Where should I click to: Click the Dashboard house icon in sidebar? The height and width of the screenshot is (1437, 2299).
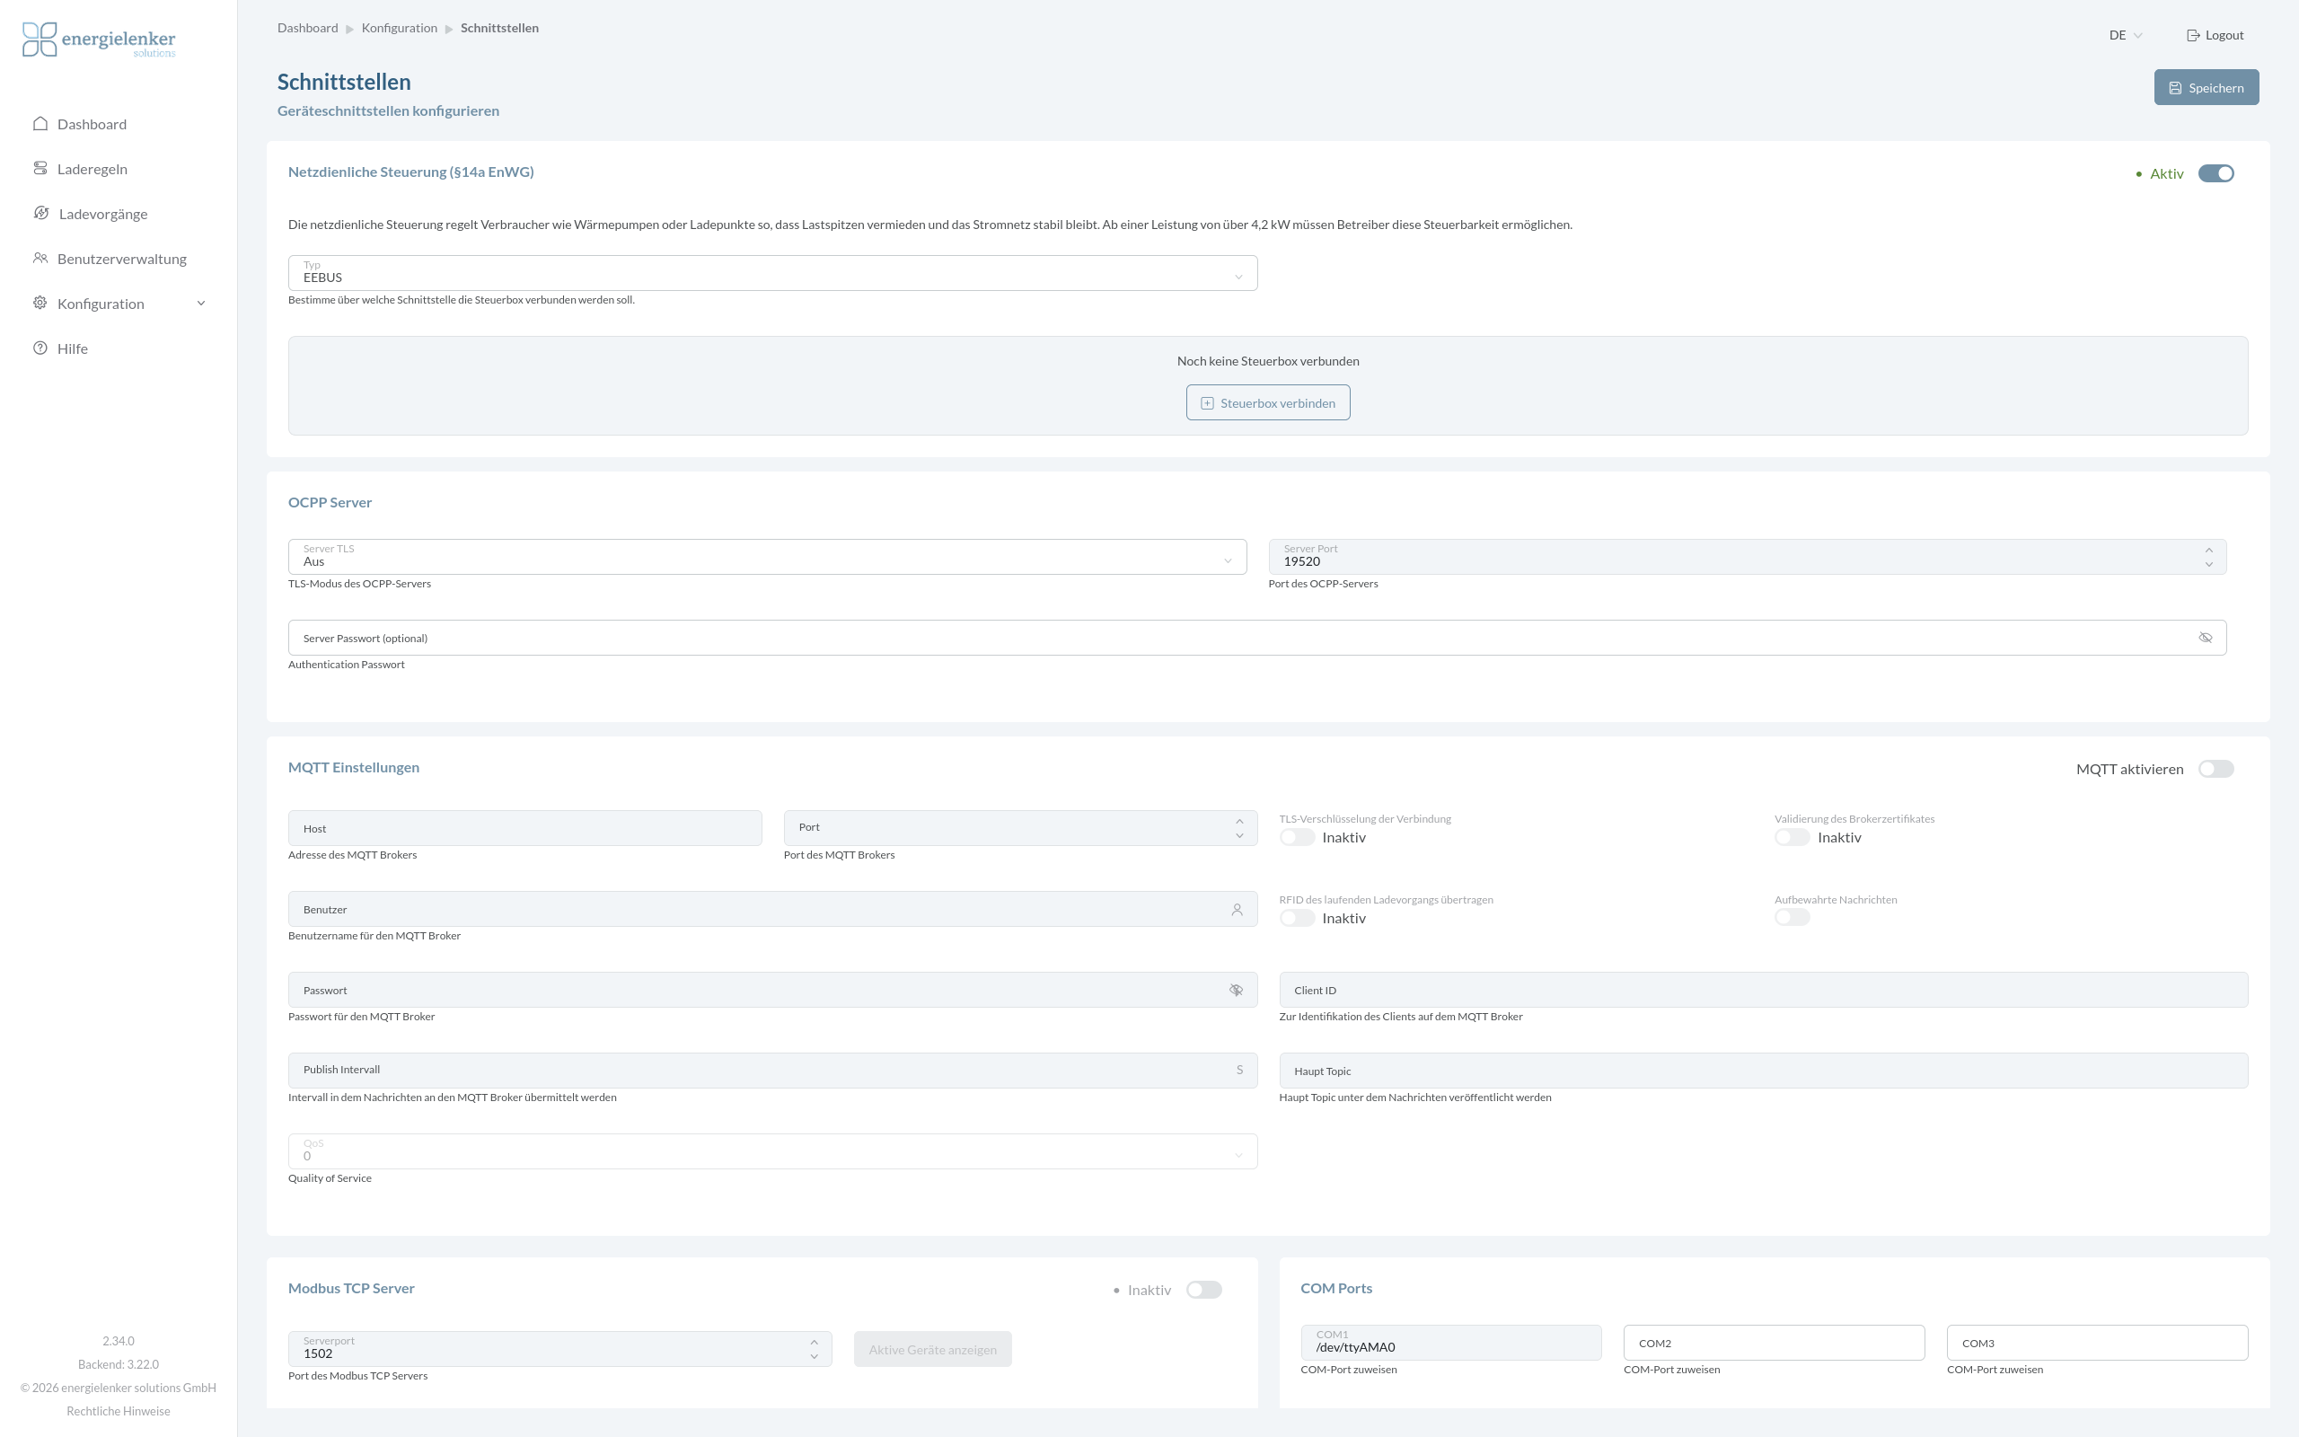coord(40,124)
